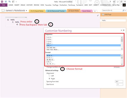Open Customize Numbering pane options arrow
Viewport: 127px width, 98px height.
(121, 30)
